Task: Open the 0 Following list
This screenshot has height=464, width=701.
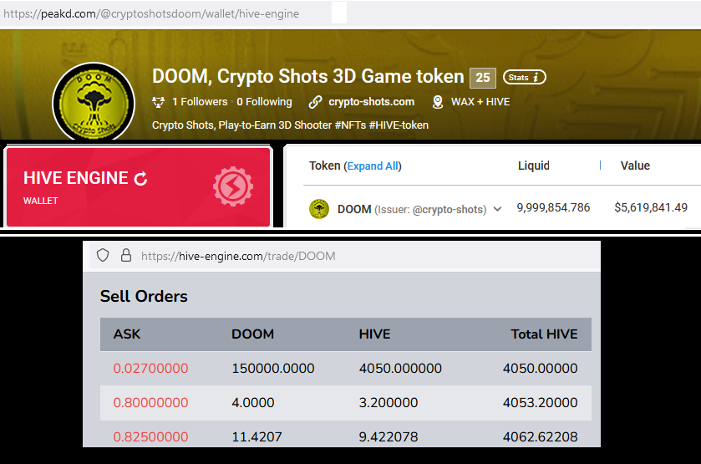Action: pyautogui.click(x=264, y=101)
